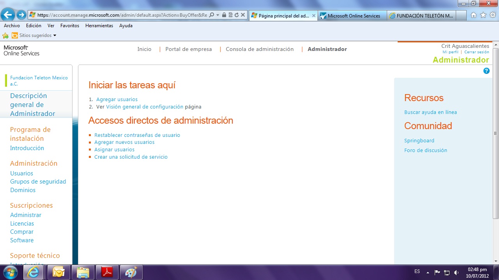Open the Ver menu
This screenshot has width=499, height=280.
tap(51, 26)
